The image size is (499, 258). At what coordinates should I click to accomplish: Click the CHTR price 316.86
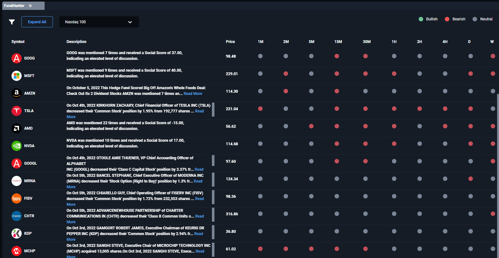(x=232, y=214)
